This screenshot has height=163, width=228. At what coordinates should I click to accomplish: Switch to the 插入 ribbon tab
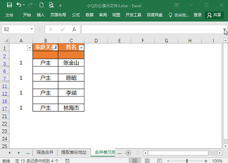(41, 15)
